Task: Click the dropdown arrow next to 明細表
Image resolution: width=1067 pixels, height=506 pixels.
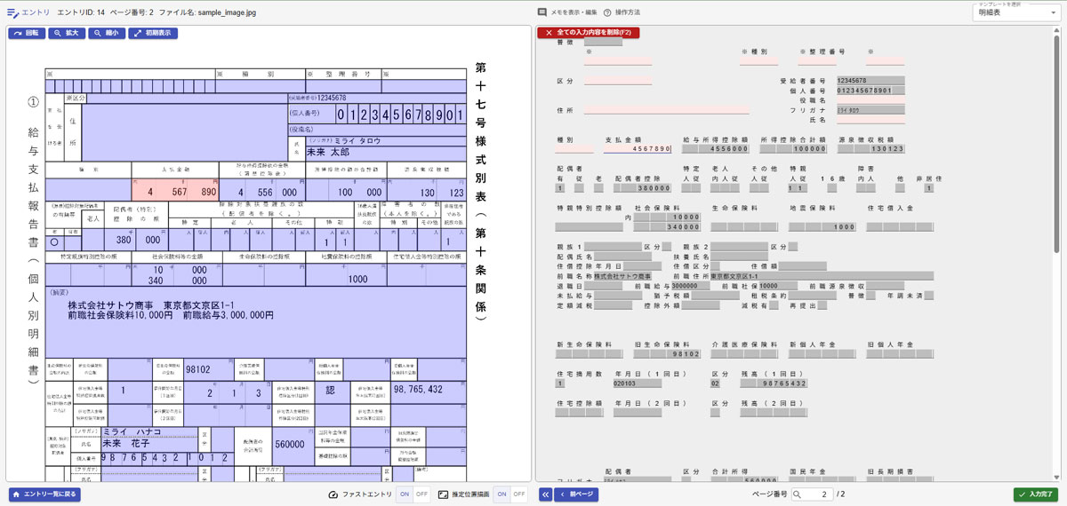Action: tap(1053, 13)
